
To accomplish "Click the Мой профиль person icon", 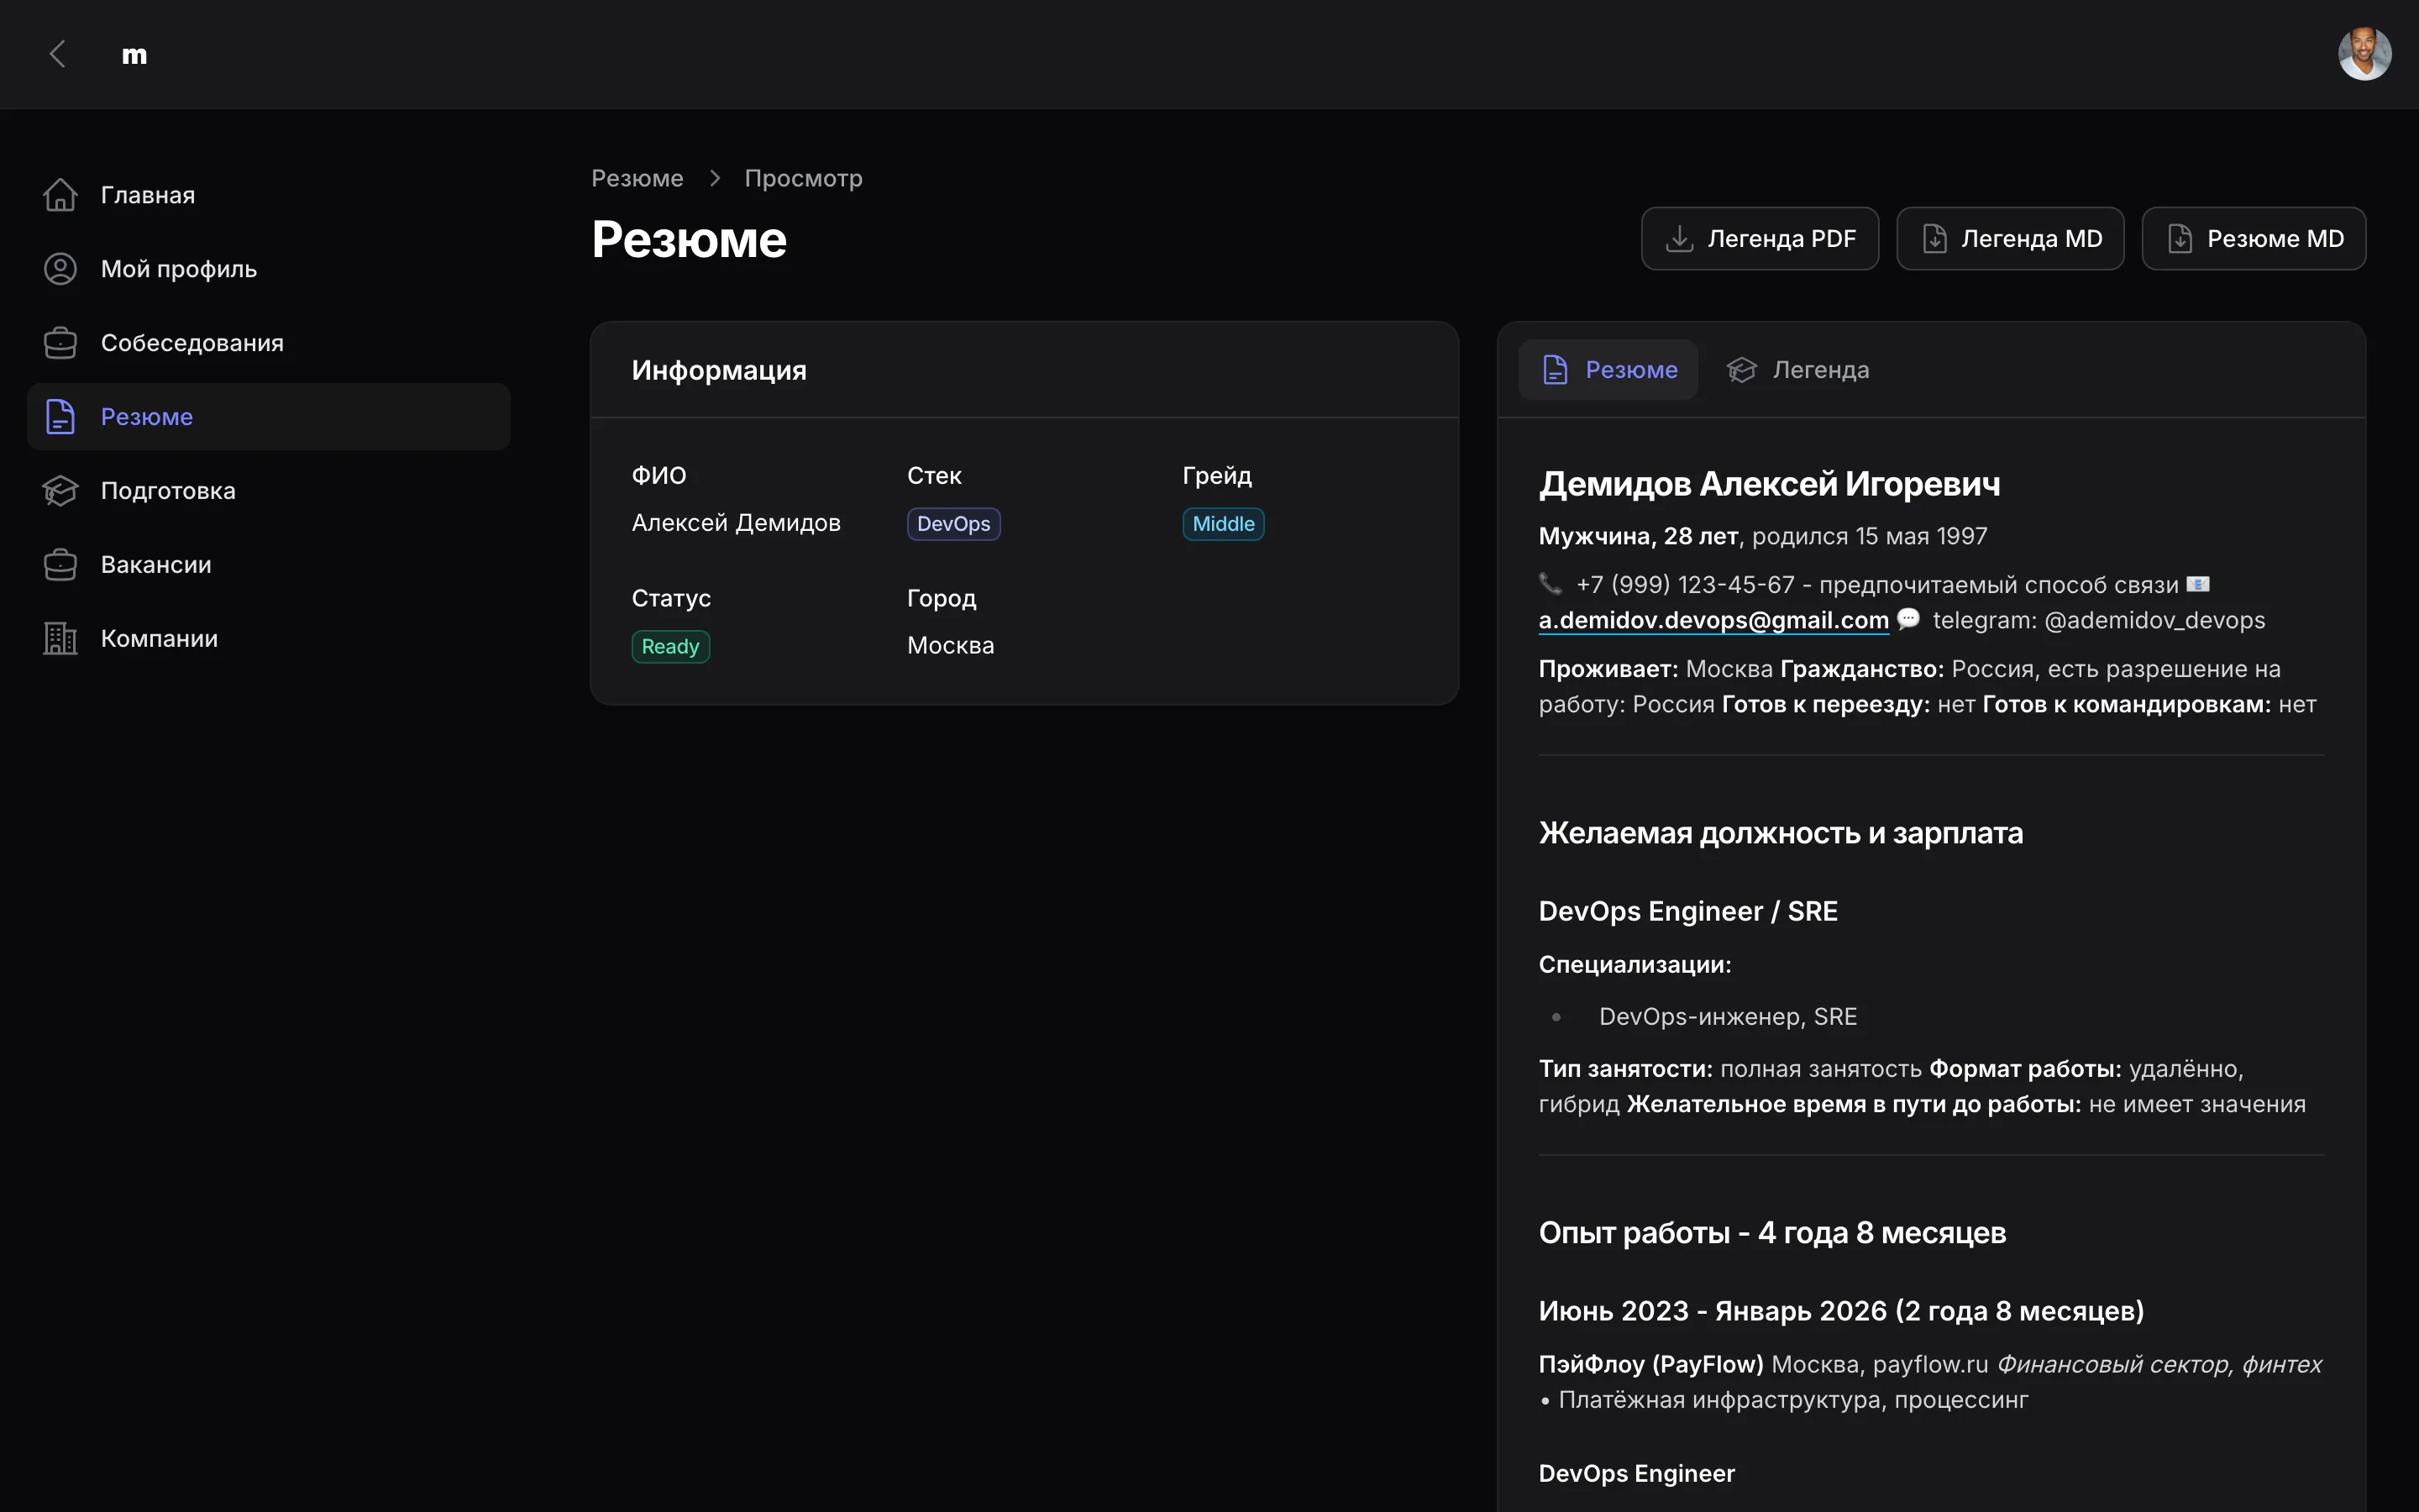I will [60, 269].
